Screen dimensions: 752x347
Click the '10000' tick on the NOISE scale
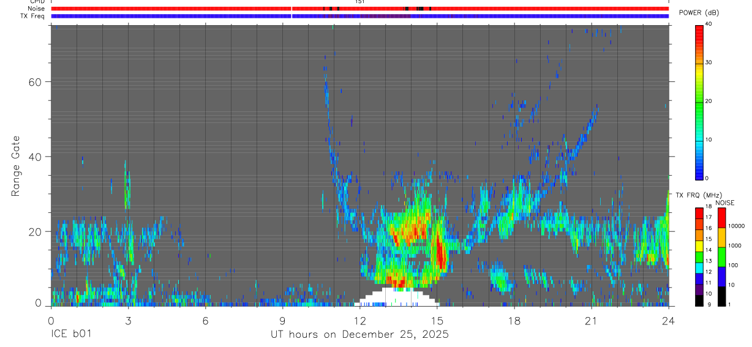[x=735, y=226]
